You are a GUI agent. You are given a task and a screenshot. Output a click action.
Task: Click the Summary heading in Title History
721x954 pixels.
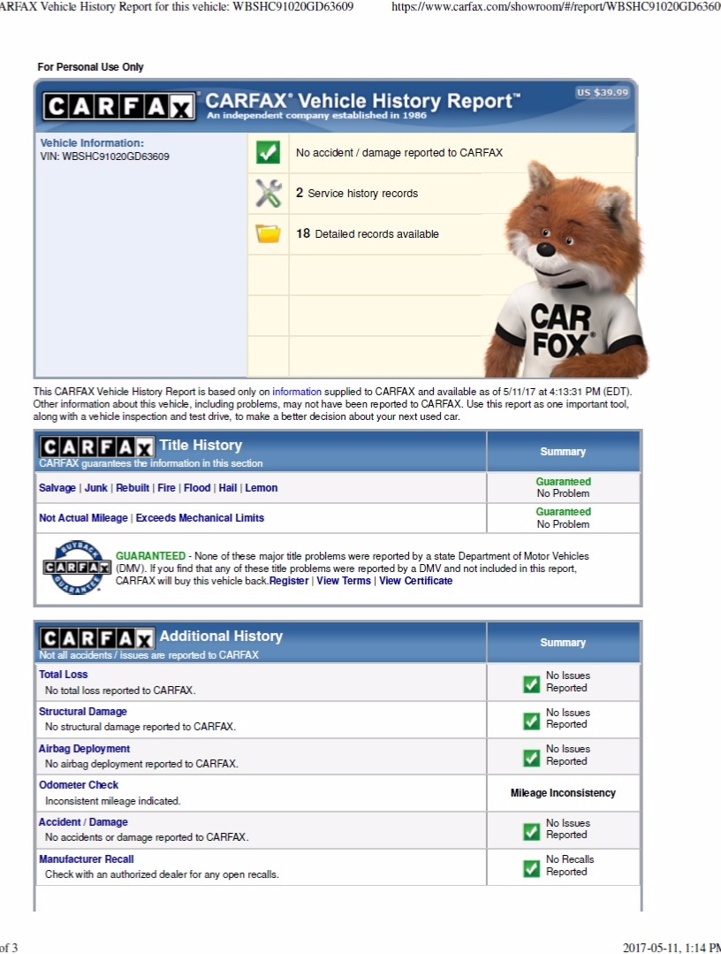(x=563, y=452)
